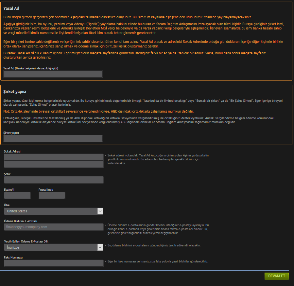
Task: Focus the Şirket yapısı text field
Action: pos(53,138)
